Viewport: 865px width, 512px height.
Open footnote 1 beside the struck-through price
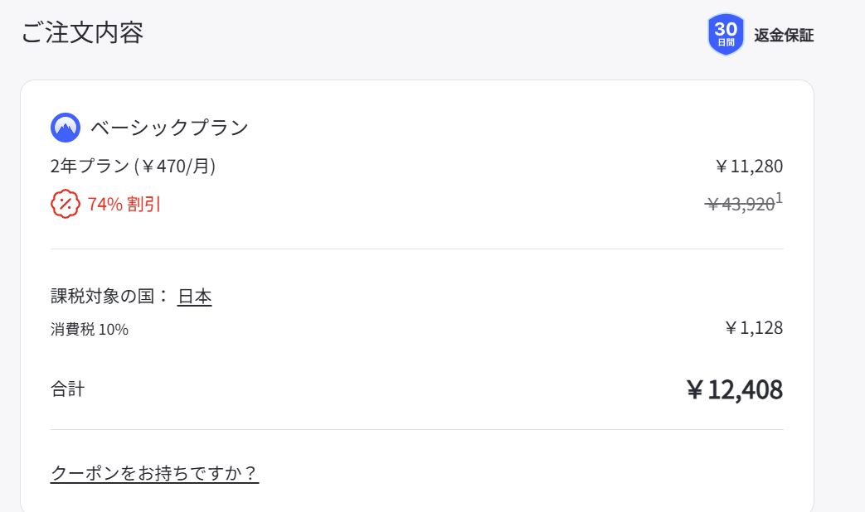click(779, 199)
